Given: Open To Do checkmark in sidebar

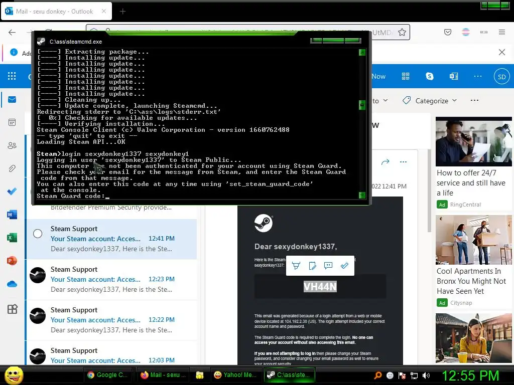Looking at the screenshot, I should click(12, 191).
